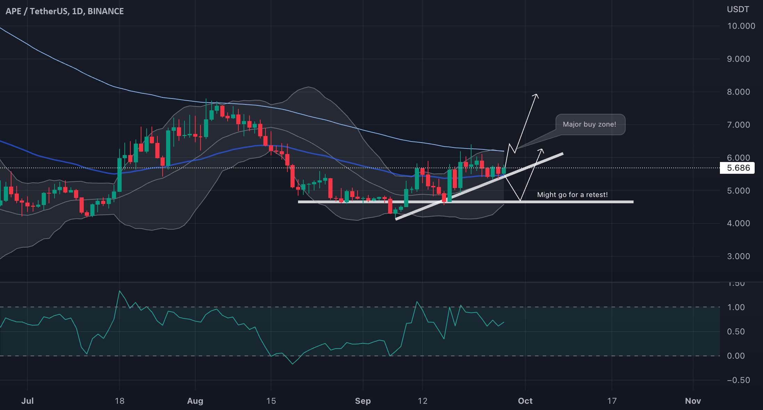Viewport: 763px width, 410px height.
Task: Click the 6.000 price axis label
Action: click(738, 157)
